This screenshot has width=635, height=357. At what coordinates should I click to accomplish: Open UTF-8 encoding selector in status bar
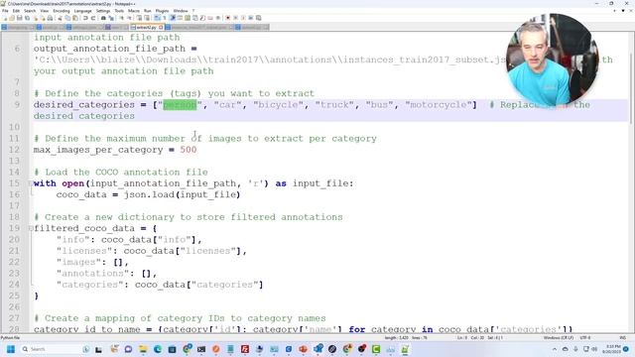[585, 337]
